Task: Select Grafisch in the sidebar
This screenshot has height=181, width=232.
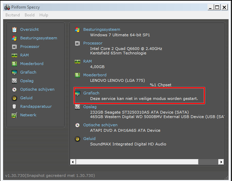Action: (28, 72)
